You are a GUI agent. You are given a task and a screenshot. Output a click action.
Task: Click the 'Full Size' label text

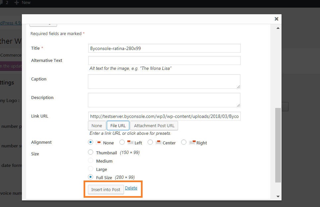104,178
